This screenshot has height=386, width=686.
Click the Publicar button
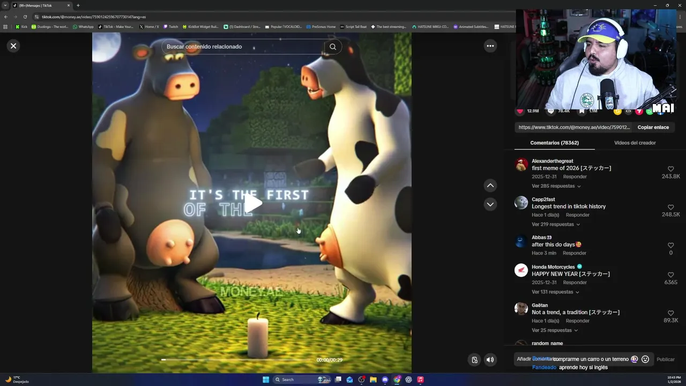point(666,360)
